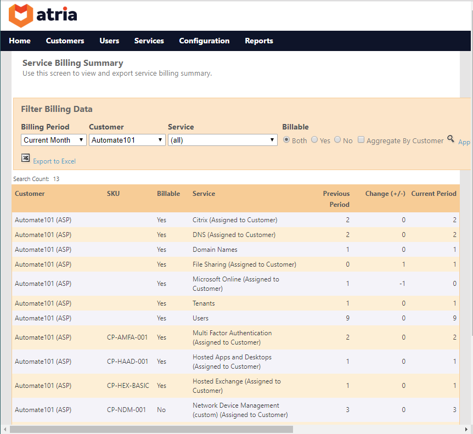
Task: Select the Both billable radio button
Action: click(286, 140)
